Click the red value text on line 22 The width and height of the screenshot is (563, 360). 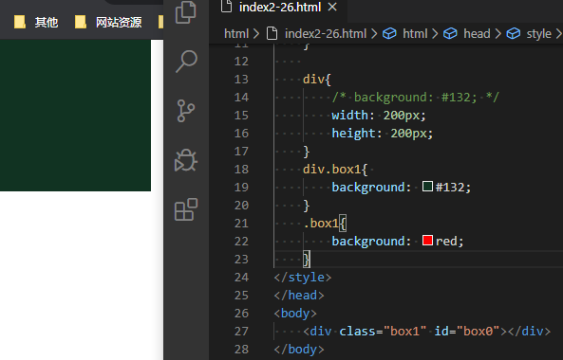[x=446, y=241]
